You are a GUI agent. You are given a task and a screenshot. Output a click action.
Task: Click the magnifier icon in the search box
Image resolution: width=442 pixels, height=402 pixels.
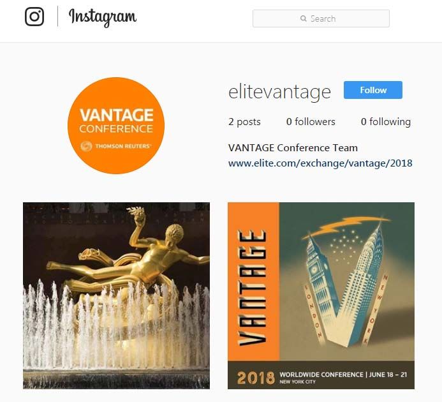pyautogui.click(x=304, y=19)
